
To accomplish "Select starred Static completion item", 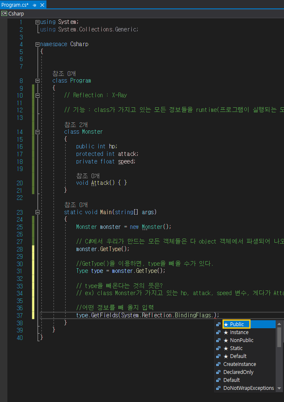I will pos(245,348).
